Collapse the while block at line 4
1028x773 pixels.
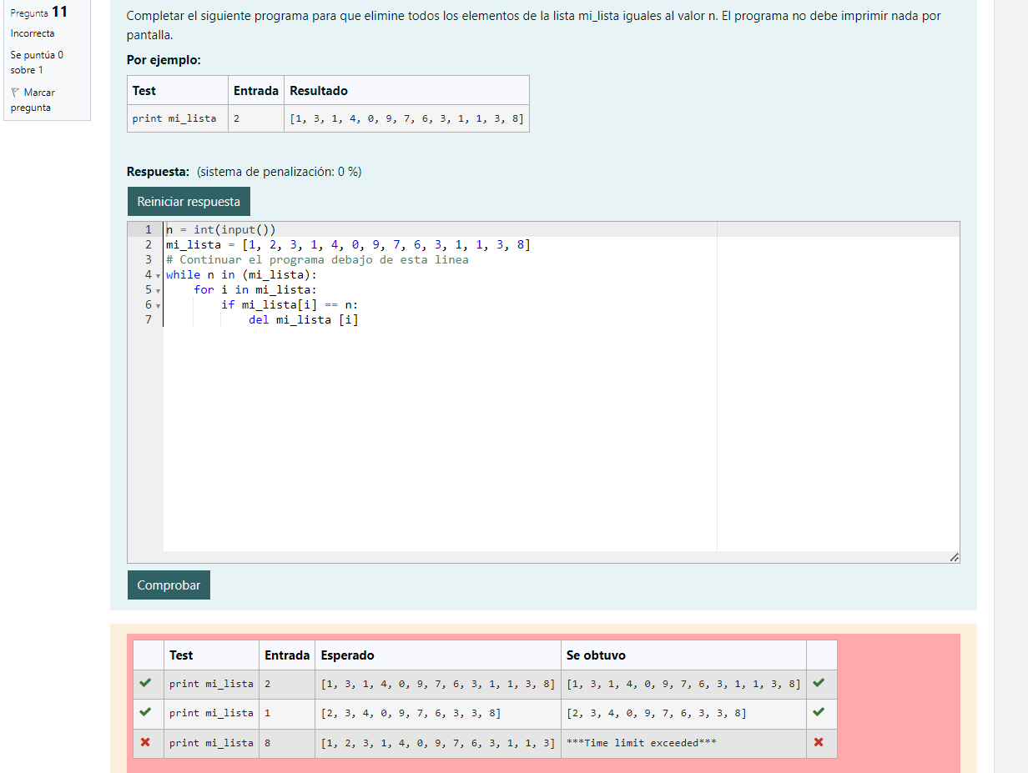(158, 275)
